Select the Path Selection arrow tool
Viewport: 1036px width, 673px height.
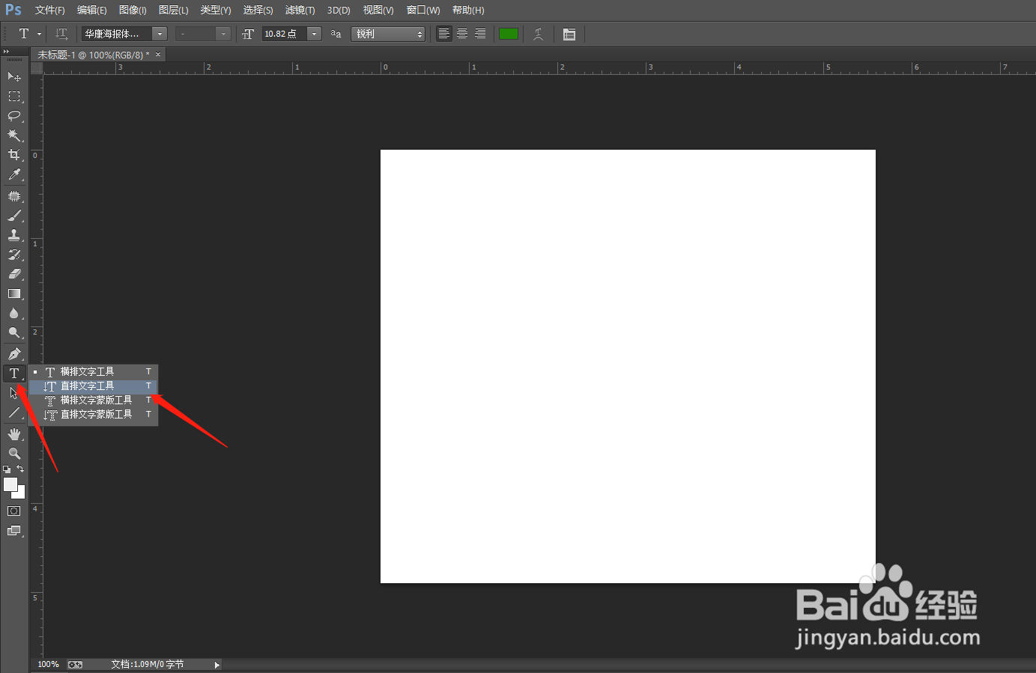14,393
